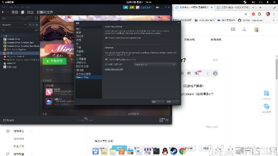Open the 社区 tab in Steam

point(30,12)
